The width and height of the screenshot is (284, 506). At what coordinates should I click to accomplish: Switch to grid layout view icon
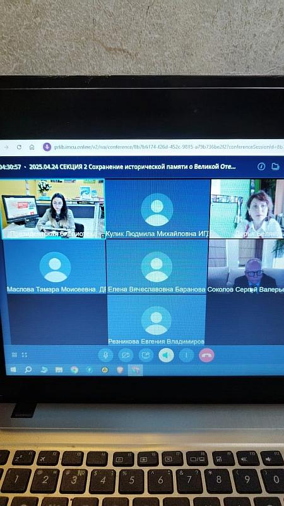(15, 355)
